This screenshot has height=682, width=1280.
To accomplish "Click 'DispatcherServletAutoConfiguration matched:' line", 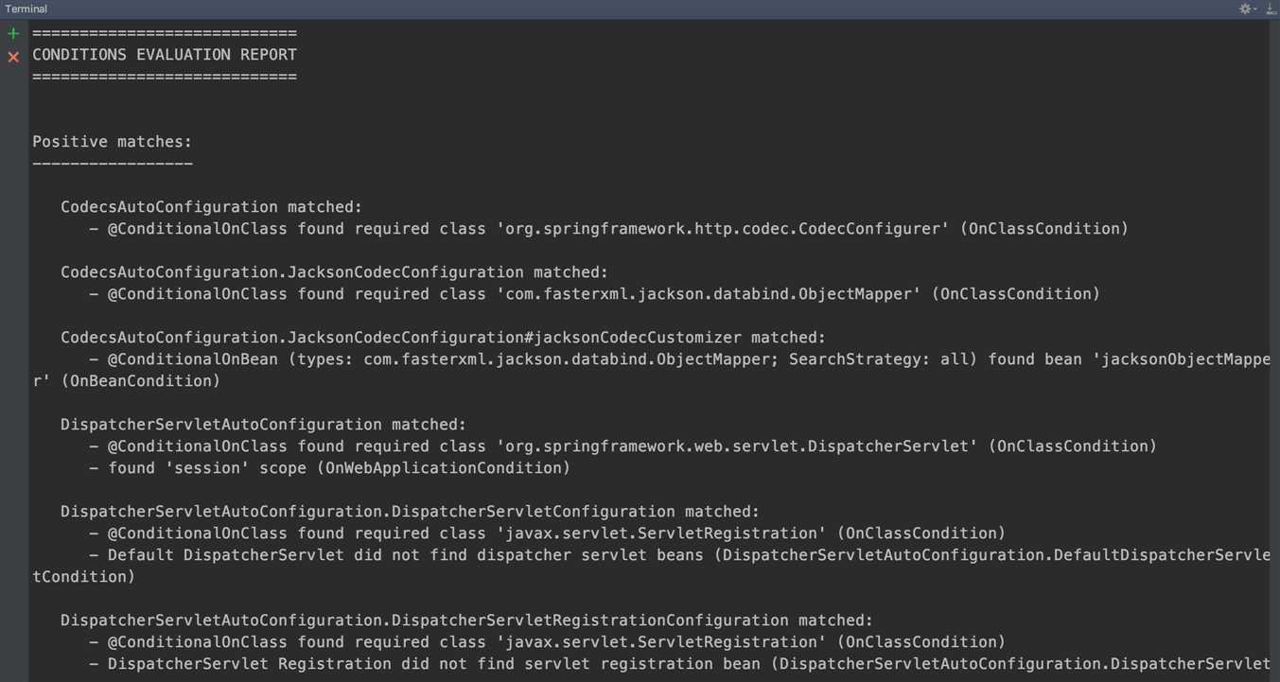I will click(x=263, y=425).
